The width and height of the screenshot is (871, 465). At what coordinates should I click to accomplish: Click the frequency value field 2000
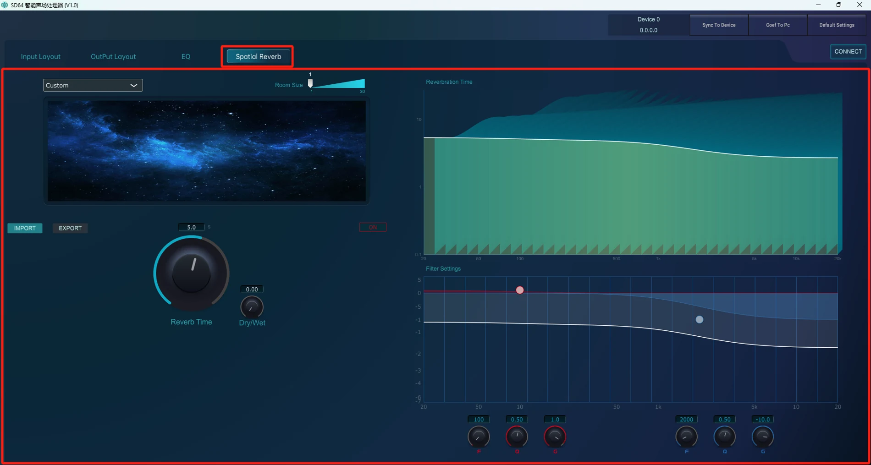pyautogui.click(x=686, y=419)
